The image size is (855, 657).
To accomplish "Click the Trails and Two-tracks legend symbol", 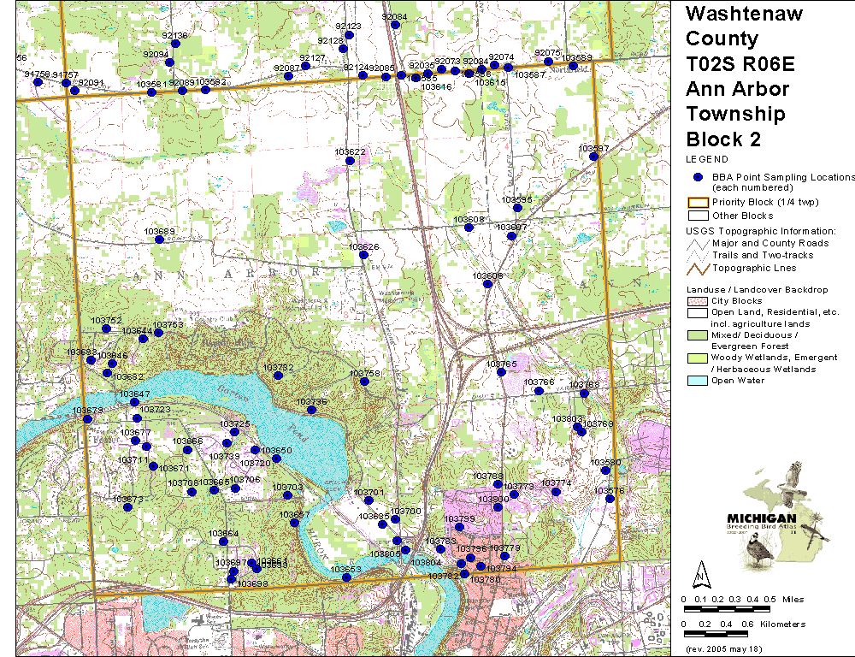I will [x=697, y=255].
